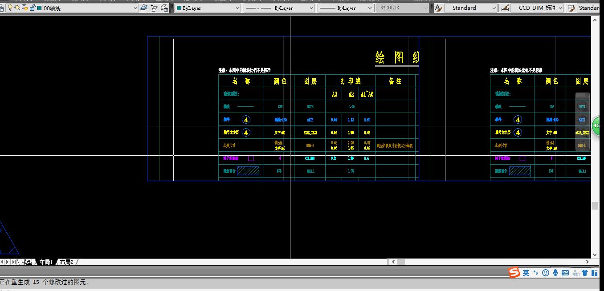Click the IME microphone voice input icon
Viewport: 604px width, 291px height.
tap(555, 273)
